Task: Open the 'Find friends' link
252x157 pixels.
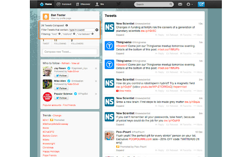Action: [69, 105]
